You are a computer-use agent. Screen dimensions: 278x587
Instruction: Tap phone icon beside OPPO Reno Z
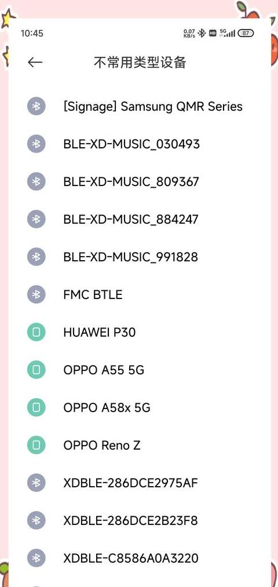click(x=36, y=445)
